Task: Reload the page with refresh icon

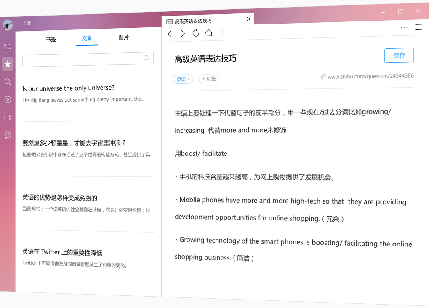Action: click(x=196, y=33)
